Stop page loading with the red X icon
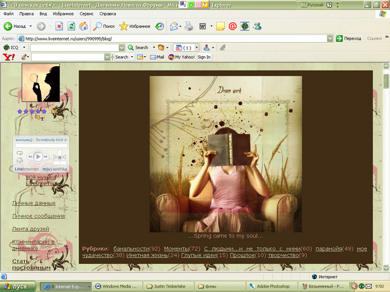Screen dimensions: 390x292 click(x=59, y=26)
